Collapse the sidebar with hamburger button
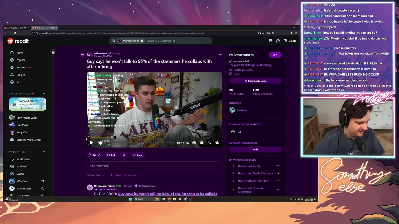 point(53,53)
